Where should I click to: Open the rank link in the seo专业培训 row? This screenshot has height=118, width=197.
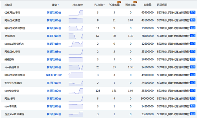[54, 91]
